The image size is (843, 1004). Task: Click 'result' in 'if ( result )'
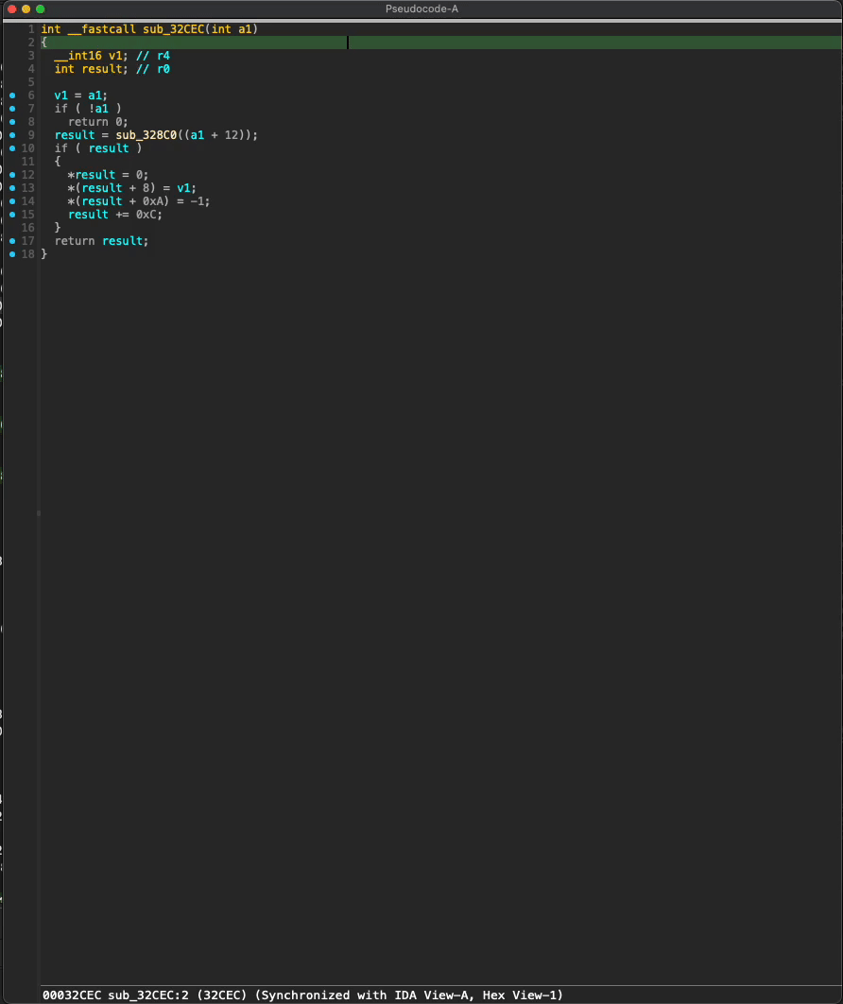click(x=109, y=148)
